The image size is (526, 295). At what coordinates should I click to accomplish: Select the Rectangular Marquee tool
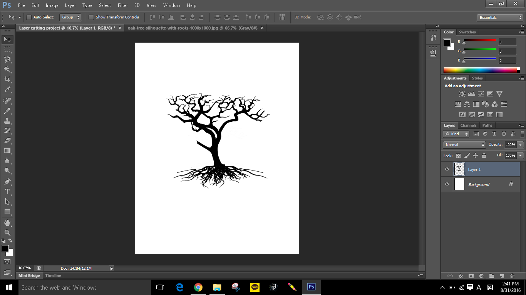7,50
